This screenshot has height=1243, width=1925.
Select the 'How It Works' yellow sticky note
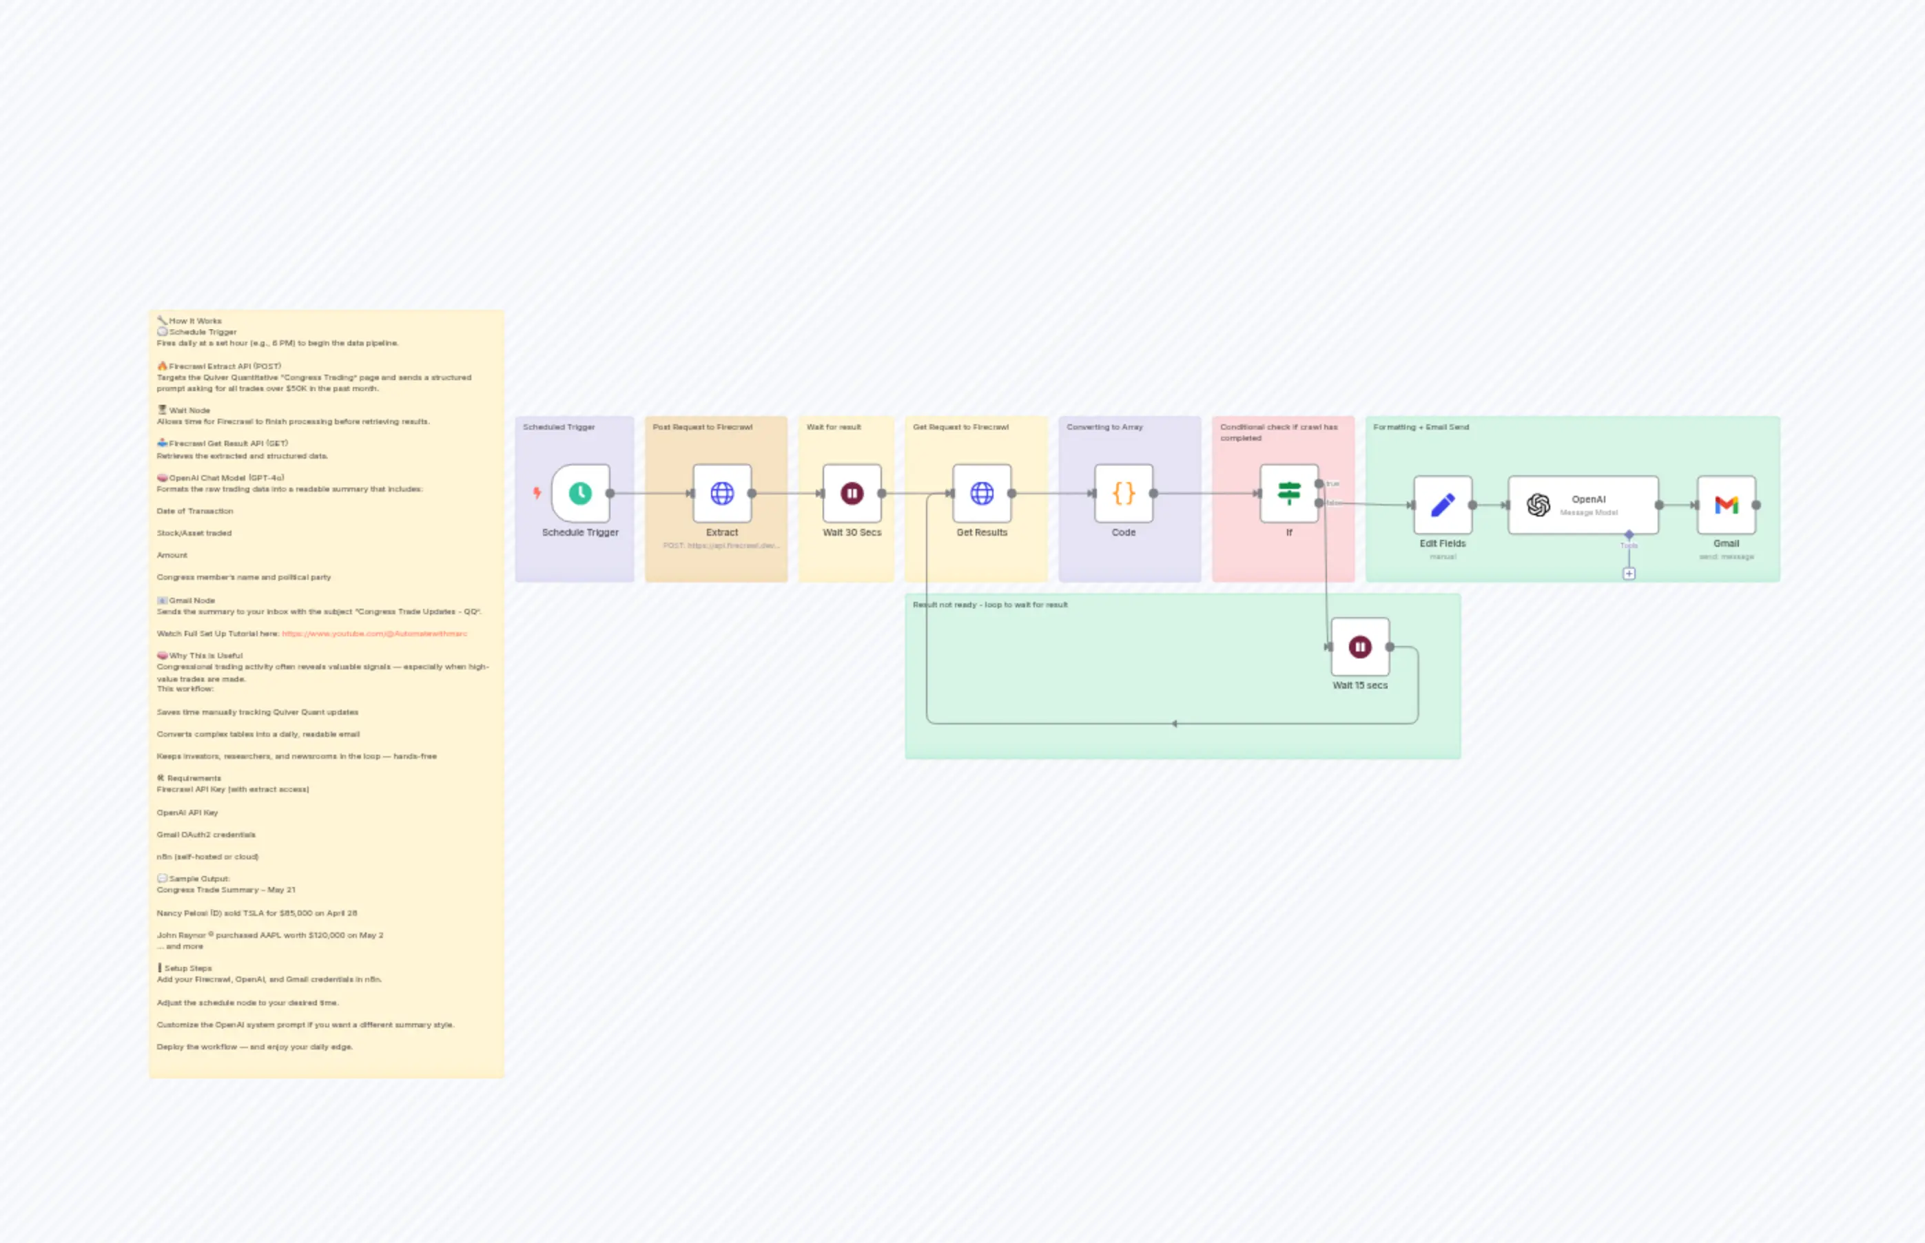click(326, 1065)
